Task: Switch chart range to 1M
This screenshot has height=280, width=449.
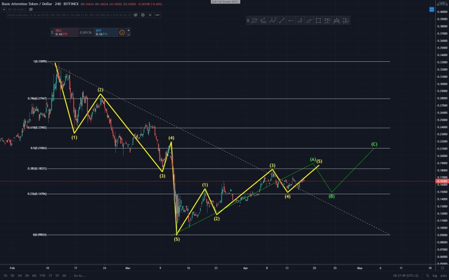Action: coord(19,276)
